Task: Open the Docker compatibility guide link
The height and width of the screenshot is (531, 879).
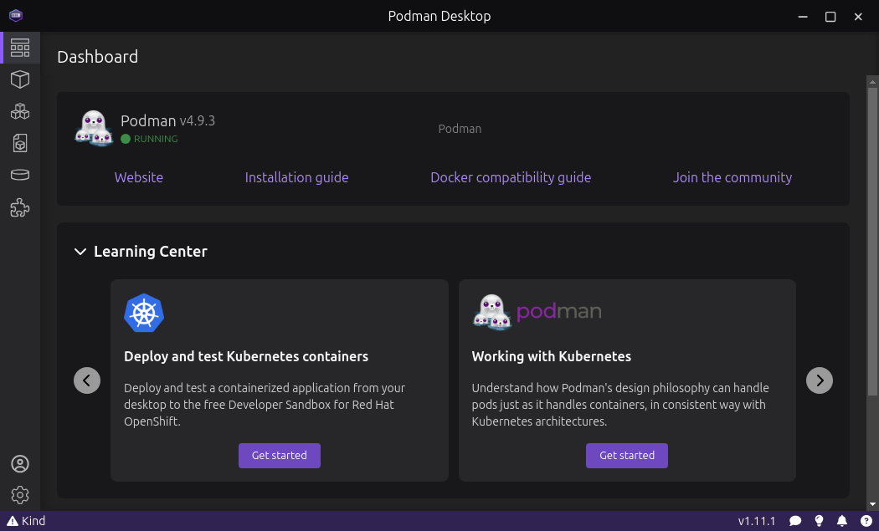Action: pos(511,177)
